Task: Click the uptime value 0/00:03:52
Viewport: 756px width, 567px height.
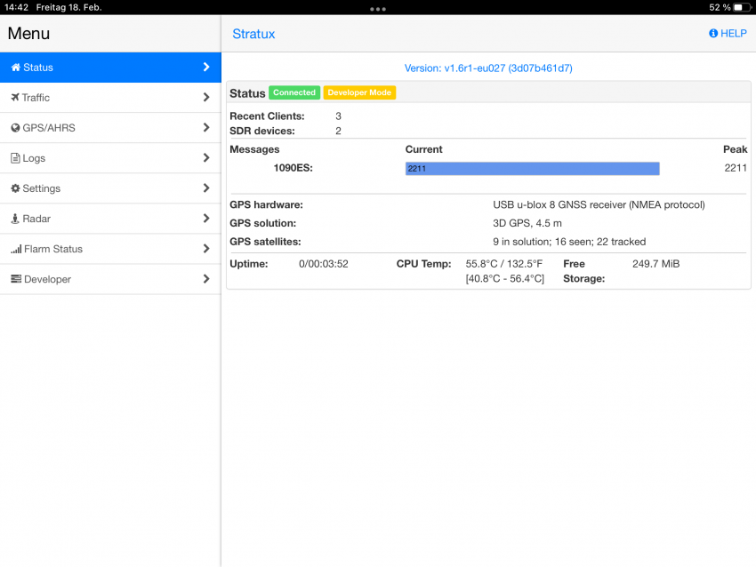Action: [x=324, y=264]
